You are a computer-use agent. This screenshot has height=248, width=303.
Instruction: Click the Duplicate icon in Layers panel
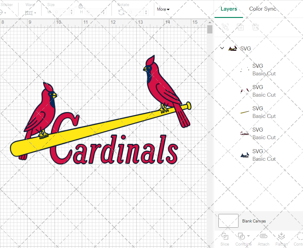click(x=241, y=27)
